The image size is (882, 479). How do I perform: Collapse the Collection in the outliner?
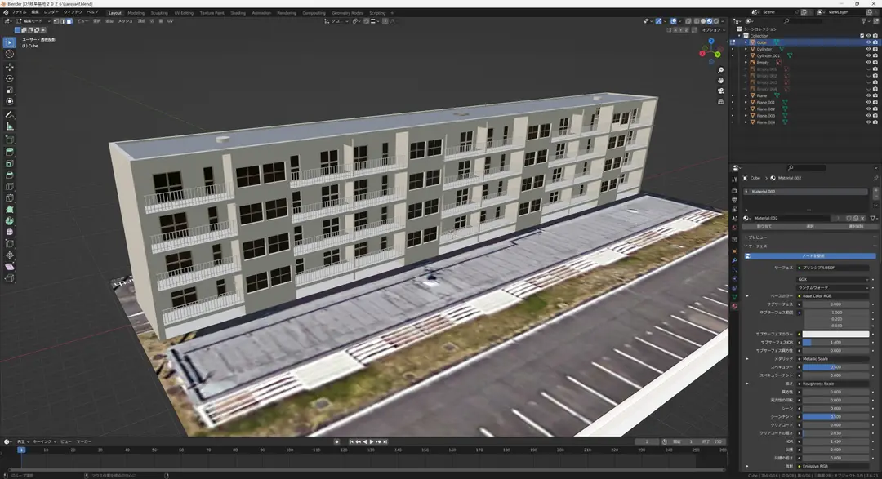tap(740, 35)
